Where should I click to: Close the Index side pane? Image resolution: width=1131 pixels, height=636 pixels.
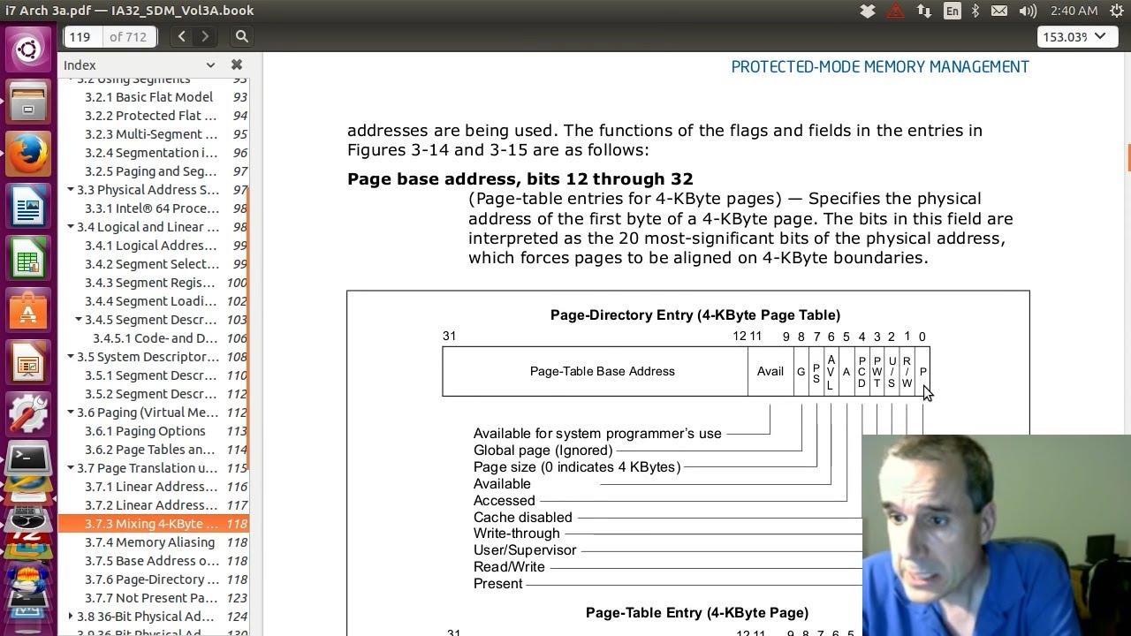pos(236,64)
